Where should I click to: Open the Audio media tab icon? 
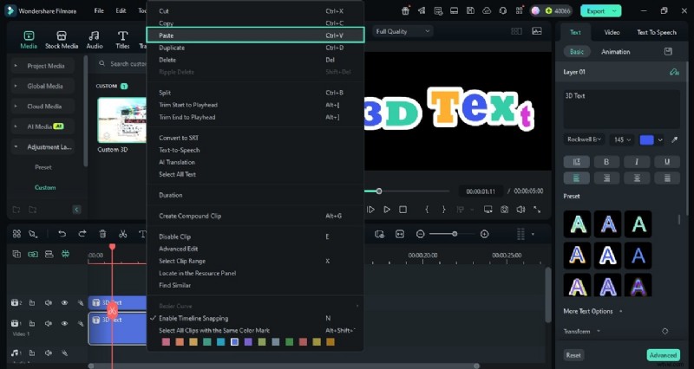coord(95,39)
